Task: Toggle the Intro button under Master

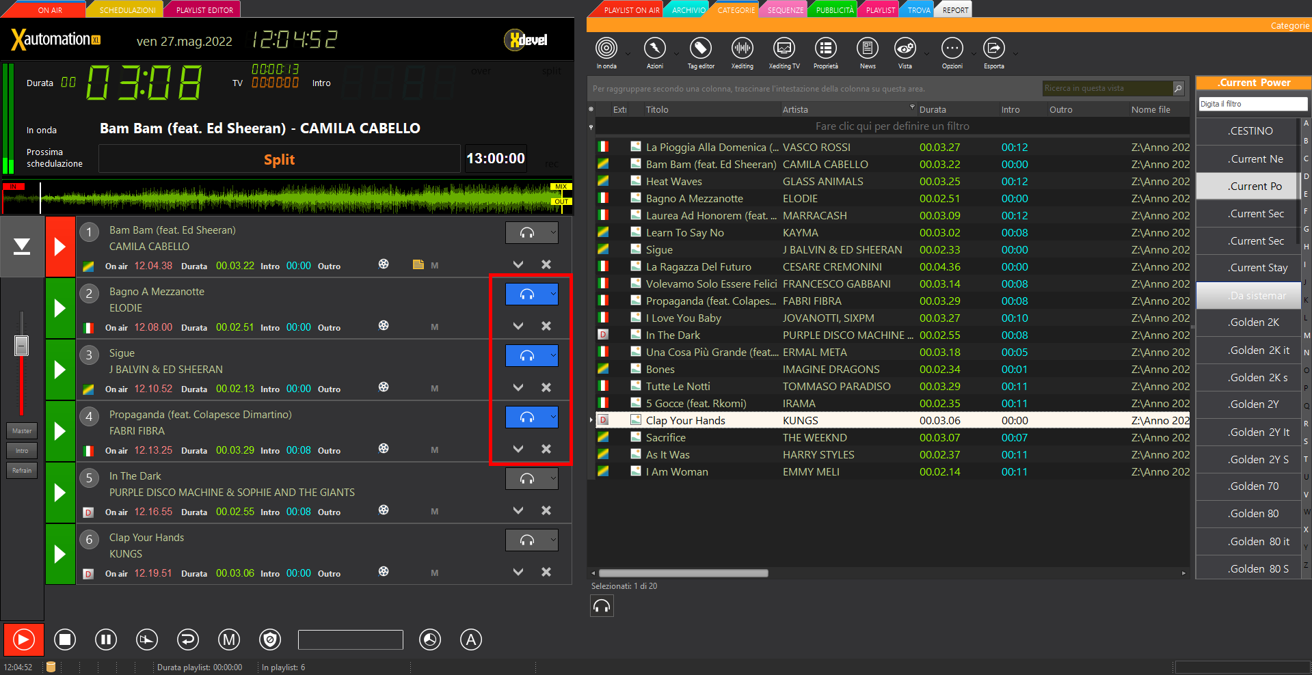Action: pos(22,451)
